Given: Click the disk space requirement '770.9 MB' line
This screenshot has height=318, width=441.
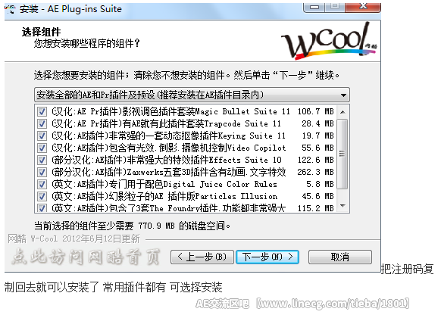Looking at the screenshot, I should tap(132, 226).
